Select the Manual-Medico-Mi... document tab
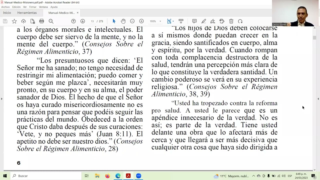The width and height of the screenshot is (320, 180). pyautogui.click(x=61, y=13)
